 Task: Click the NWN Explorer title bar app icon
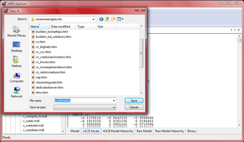click(4, 3)
